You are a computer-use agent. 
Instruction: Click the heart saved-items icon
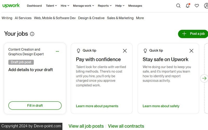click(197, 6)
